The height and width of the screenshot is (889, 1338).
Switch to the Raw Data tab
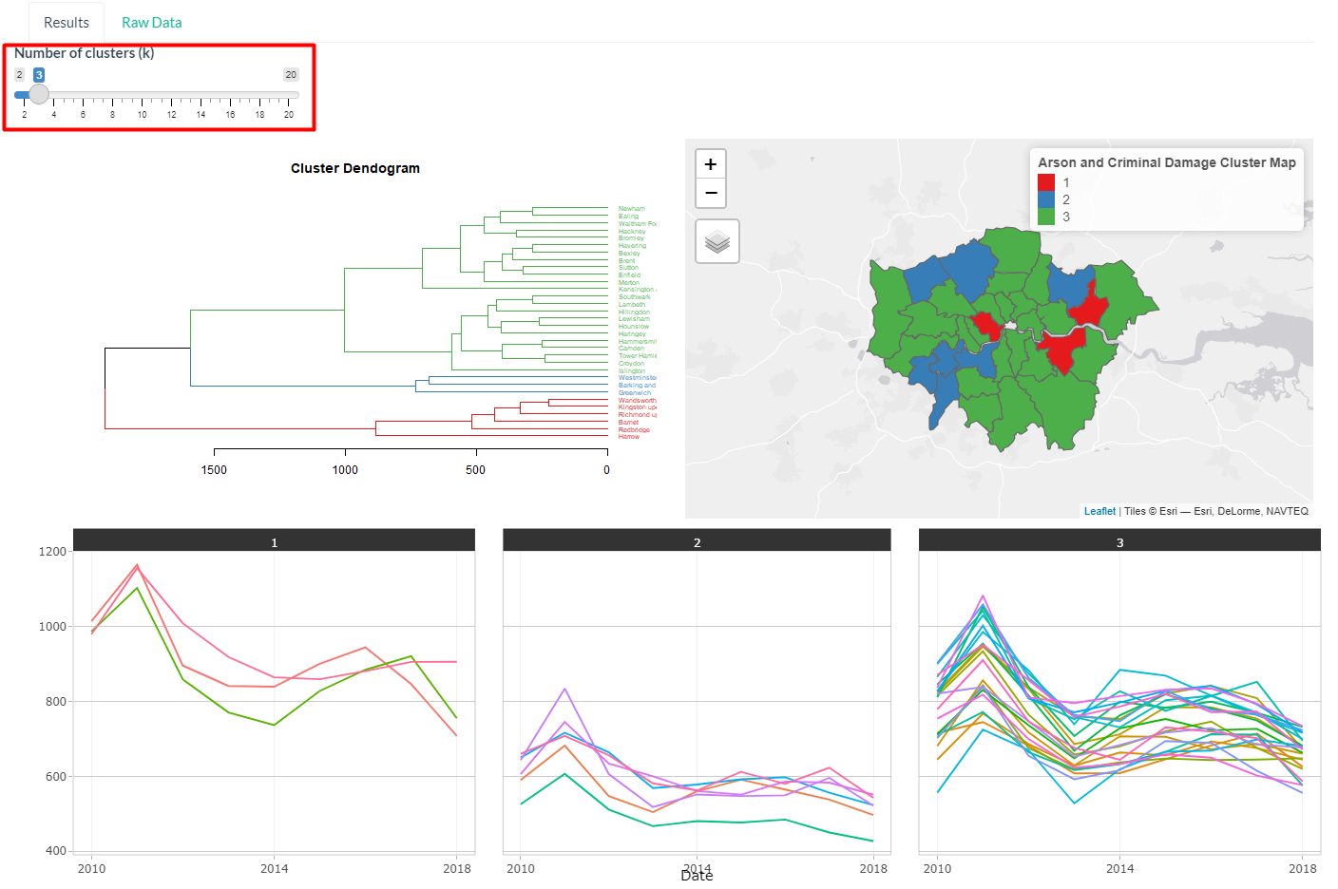(151, 22)
